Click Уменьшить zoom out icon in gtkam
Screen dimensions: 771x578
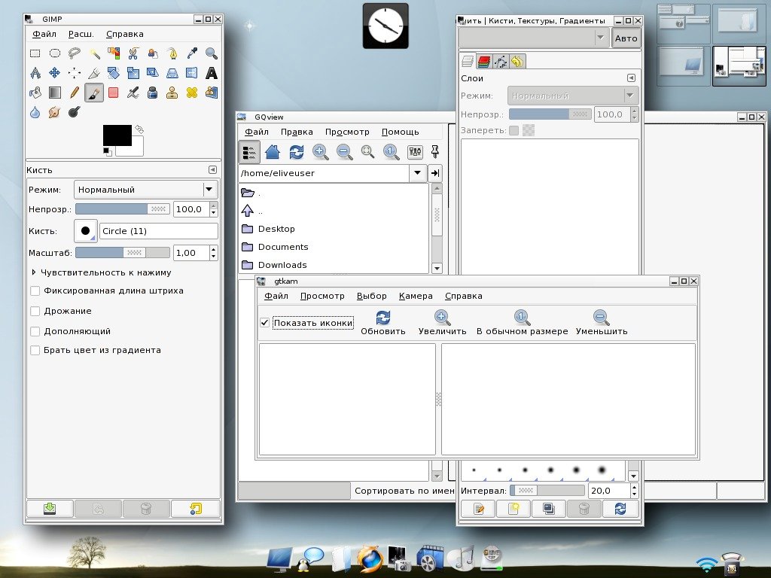(x=602, y=318)
